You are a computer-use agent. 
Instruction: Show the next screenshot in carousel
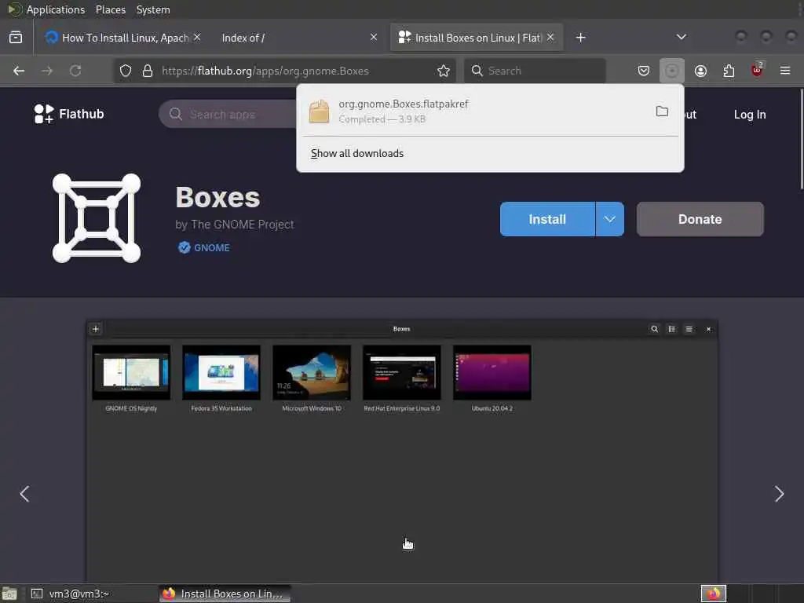coord(780,494)
